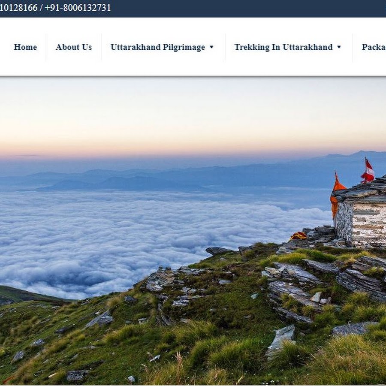Select the partially visible Packages menu item
This screenshot has height=386, width=386.
coord(374,47)
